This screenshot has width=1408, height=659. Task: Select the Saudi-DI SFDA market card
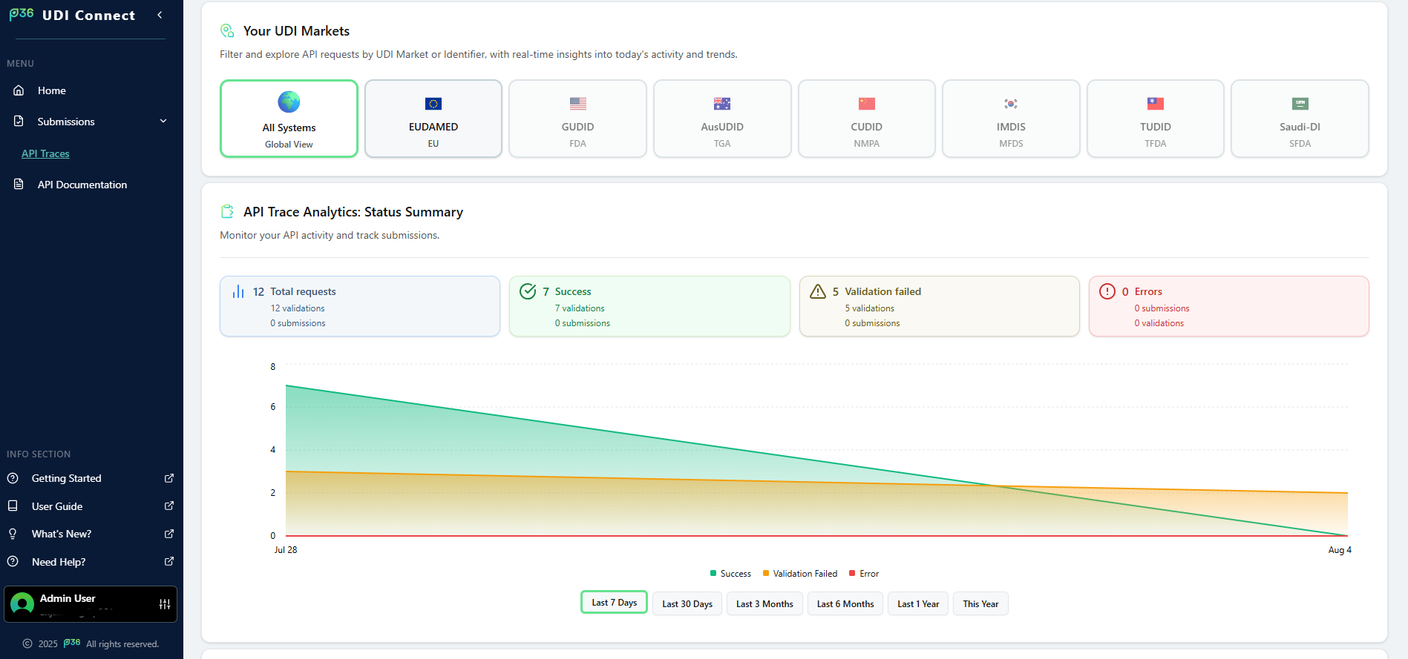(x=1300, y=119)
